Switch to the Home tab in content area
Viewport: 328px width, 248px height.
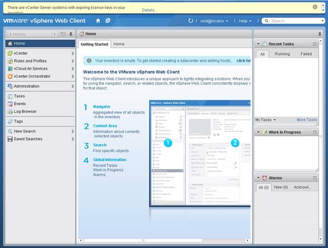coord(119,44)
